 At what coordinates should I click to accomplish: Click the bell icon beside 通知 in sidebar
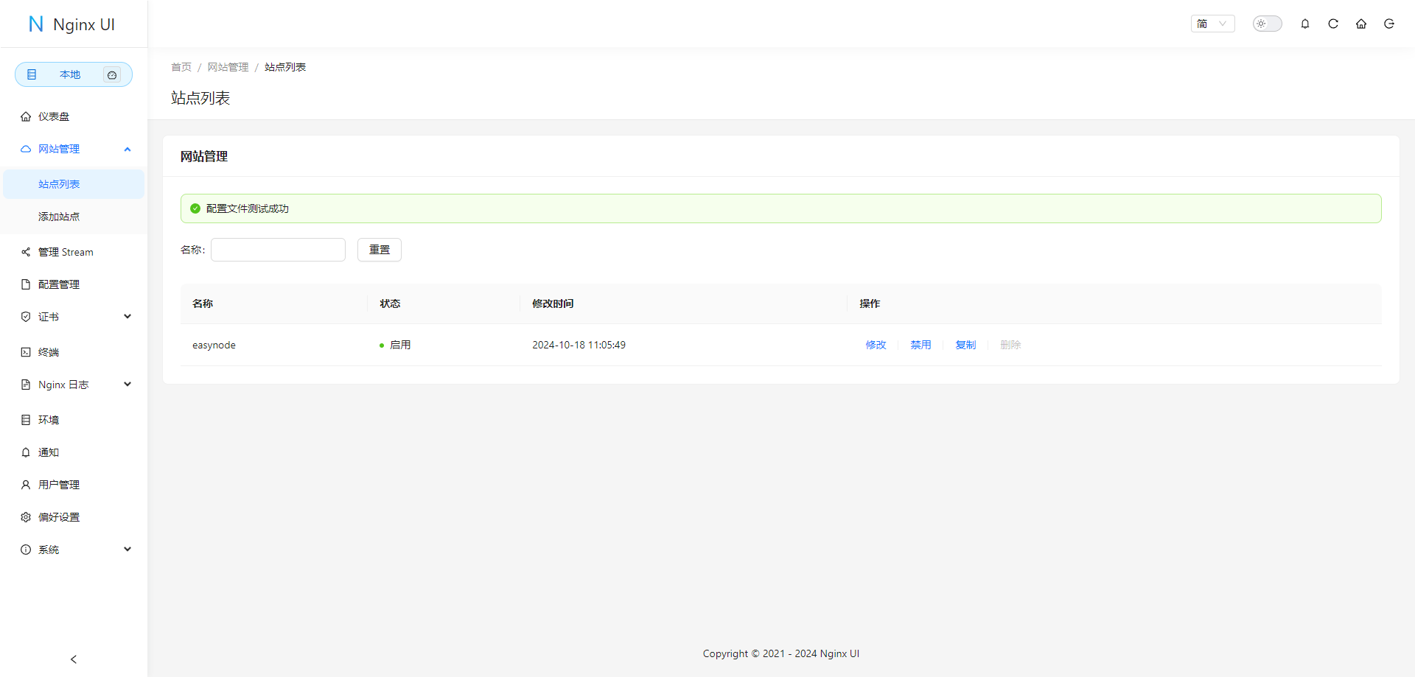click(26, 452)
